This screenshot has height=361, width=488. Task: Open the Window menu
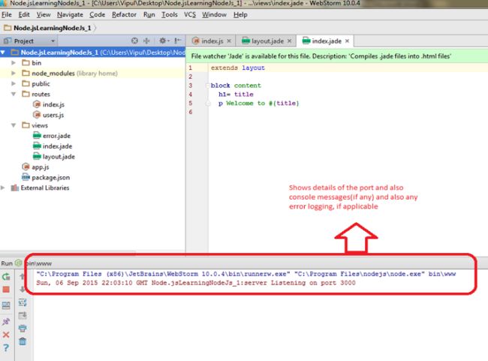click(214, 14)
